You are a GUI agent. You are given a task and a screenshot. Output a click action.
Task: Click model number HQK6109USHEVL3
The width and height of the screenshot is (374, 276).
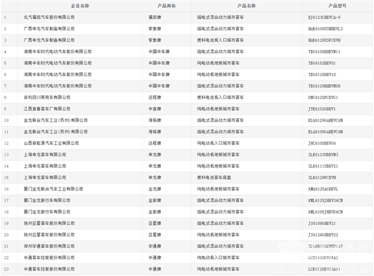[x=325, y=29]
